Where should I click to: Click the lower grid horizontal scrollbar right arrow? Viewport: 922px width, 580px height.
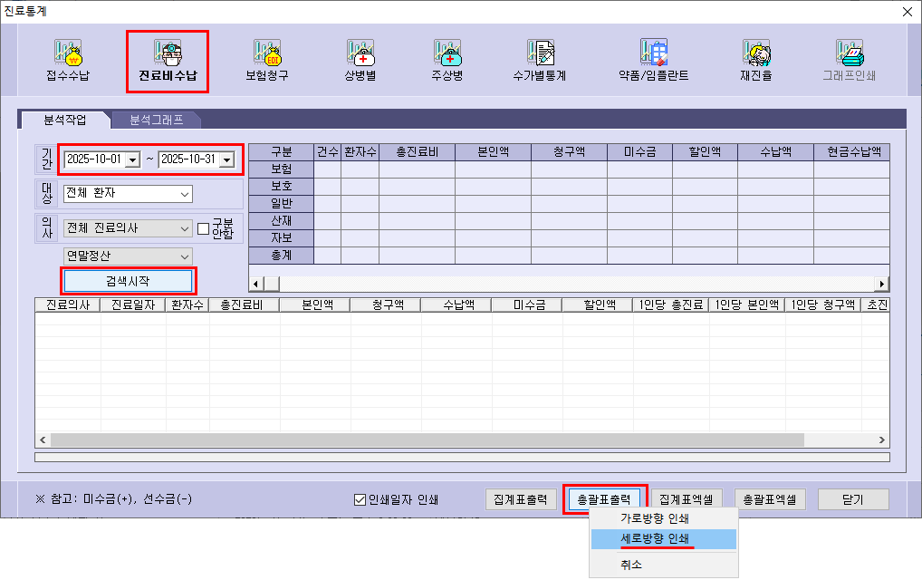[x=883, y=440]
